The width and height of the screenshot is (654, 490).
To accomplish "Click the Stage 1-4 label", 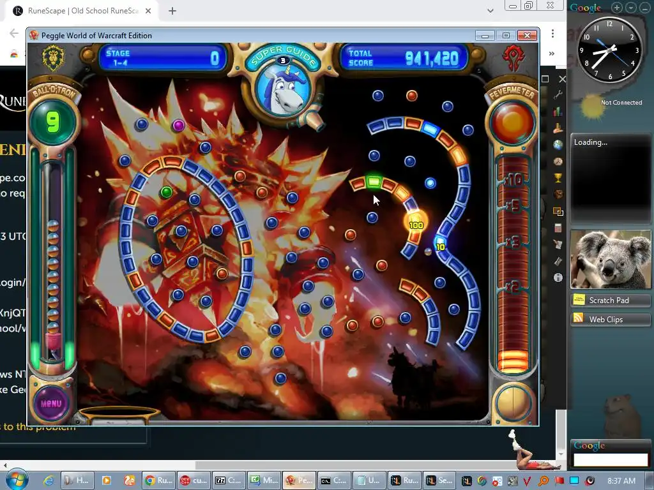I will 118,58.
